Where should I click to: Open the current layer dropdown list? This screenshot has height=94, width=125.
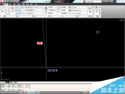click(34, 13)
